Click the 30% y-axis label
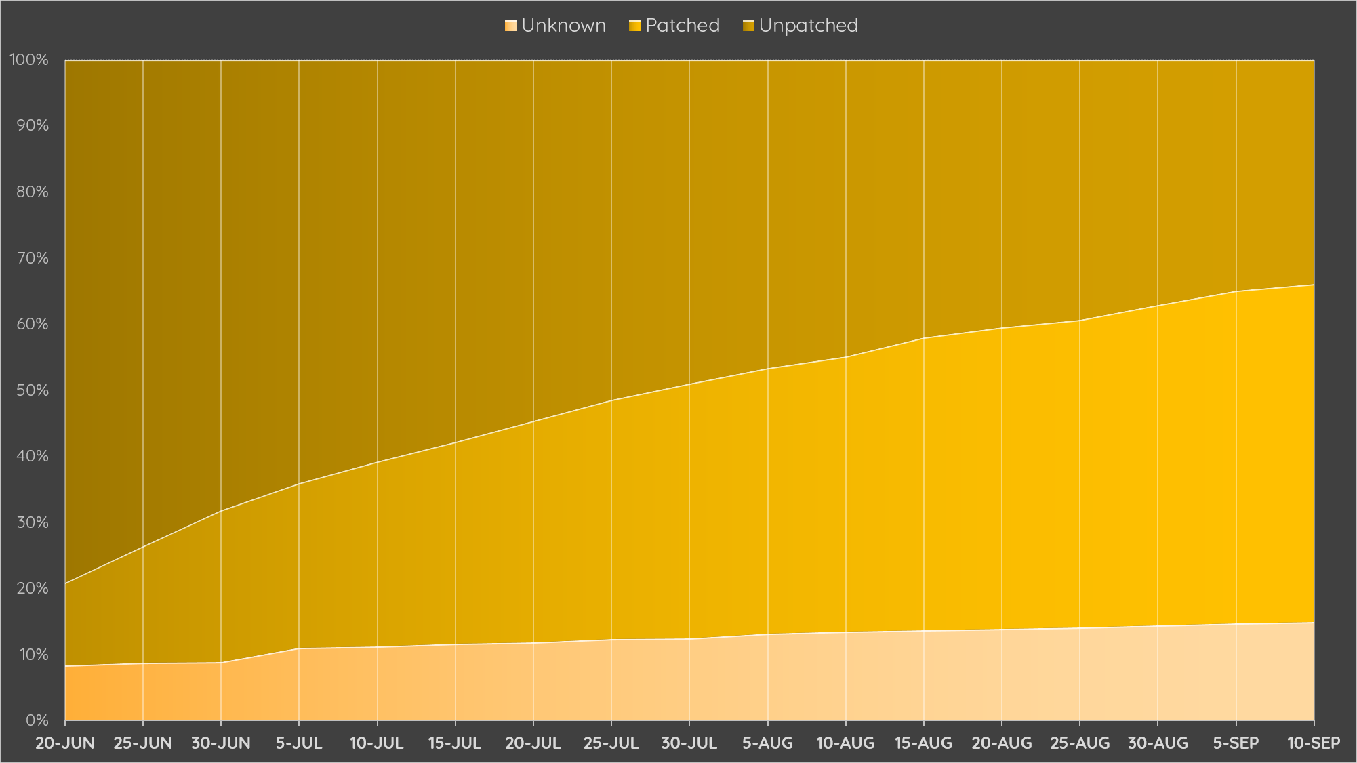The image size is (1357, 763). 33,522
